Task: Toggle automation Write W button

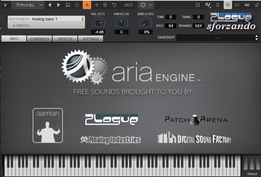Action: (237, 5)
